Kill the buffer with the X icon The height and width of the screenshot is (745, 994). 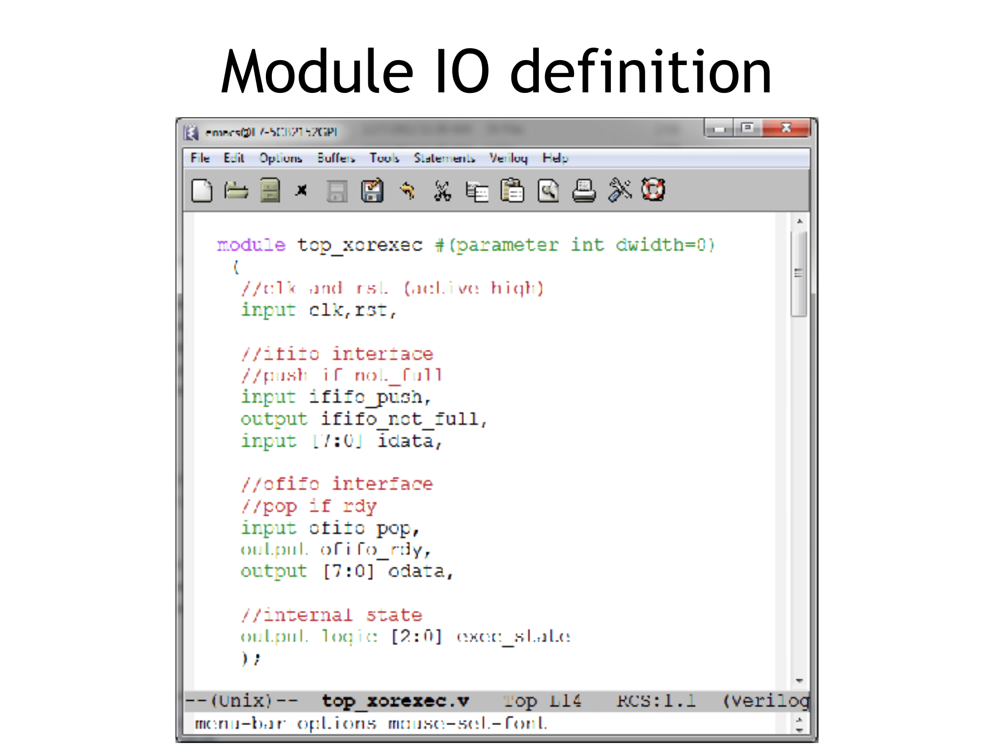click(x=301, y=190)
